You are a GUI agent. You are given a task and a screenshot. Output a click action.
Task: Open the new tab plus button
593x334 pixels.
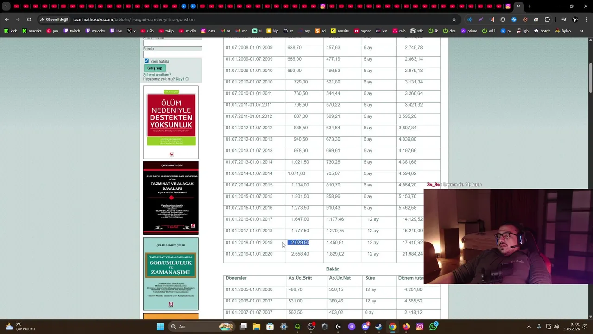(x=530, y=6)
